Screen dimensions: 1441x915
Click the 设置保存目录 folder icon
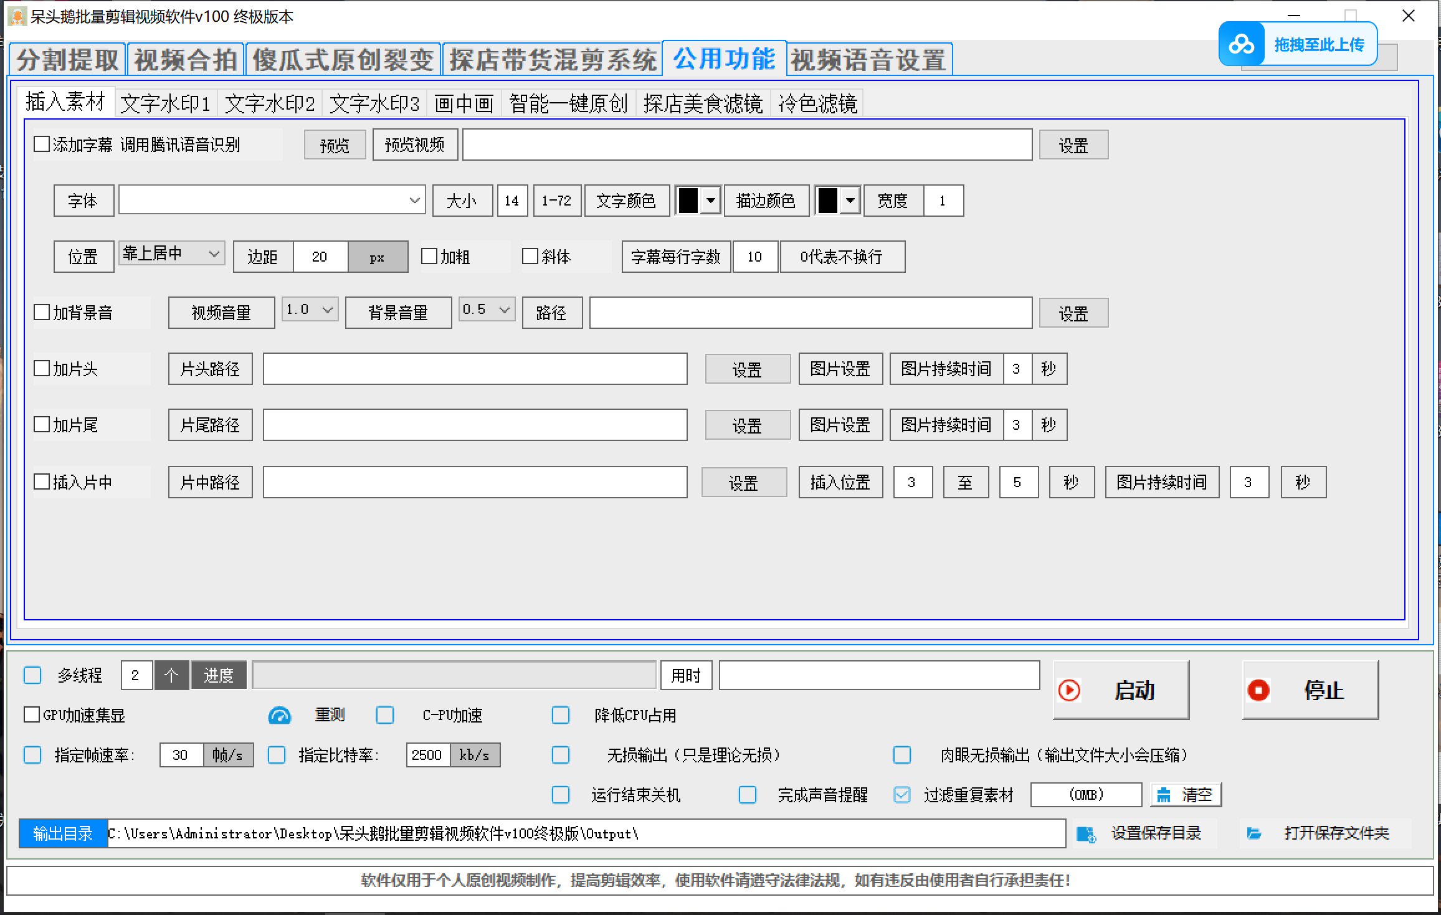(x=1086, y=834)
